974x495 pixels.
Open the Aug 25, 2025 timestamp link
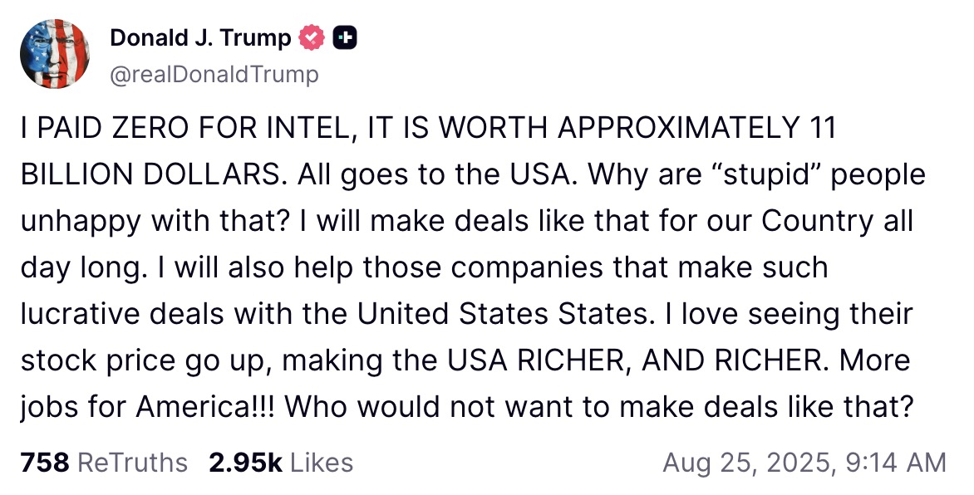tap(803, 462)
